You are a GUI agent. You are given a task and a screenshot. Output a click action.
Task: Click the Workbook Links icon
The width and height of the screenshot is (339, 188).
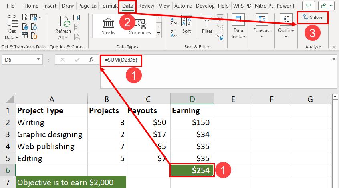(77, 37)
